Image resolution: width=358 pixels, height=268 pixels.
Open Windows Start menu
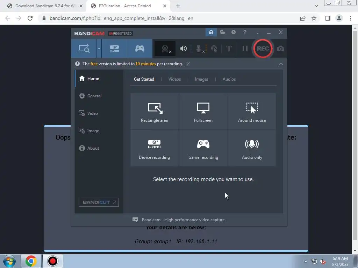pyautogui.click(x=9, y=261)
